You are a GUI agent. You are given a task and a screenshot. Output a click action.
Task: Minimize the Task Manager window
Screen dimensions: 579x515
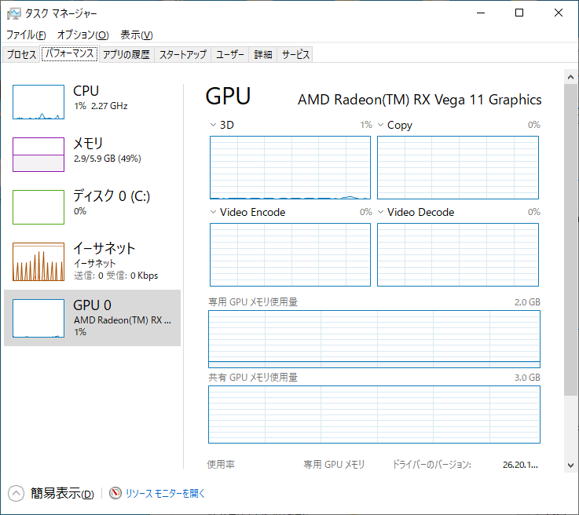[x=481, y=13]
